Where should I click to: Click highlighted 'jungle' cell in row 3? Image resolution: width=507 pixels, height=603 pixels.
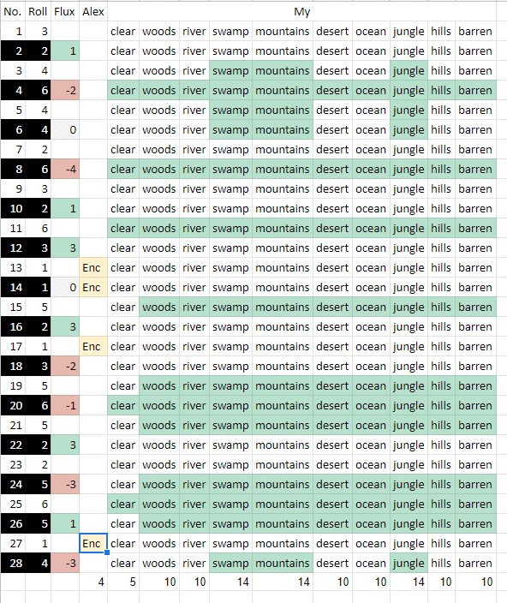(x=409, y=71)
